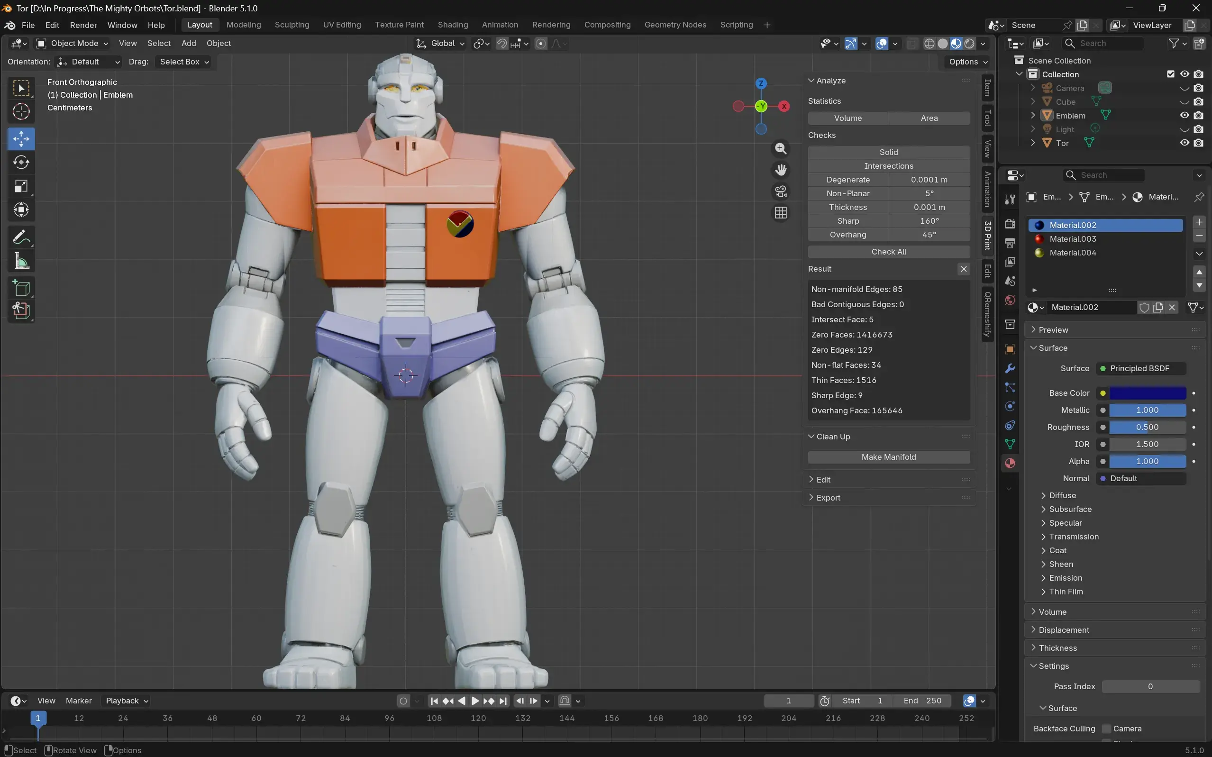
Task: Add a new material slot with plus
Action: click(x=1199, y=222)
